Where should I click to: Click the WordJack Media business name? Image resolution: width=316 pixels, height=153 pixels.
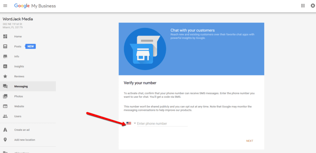18,19
